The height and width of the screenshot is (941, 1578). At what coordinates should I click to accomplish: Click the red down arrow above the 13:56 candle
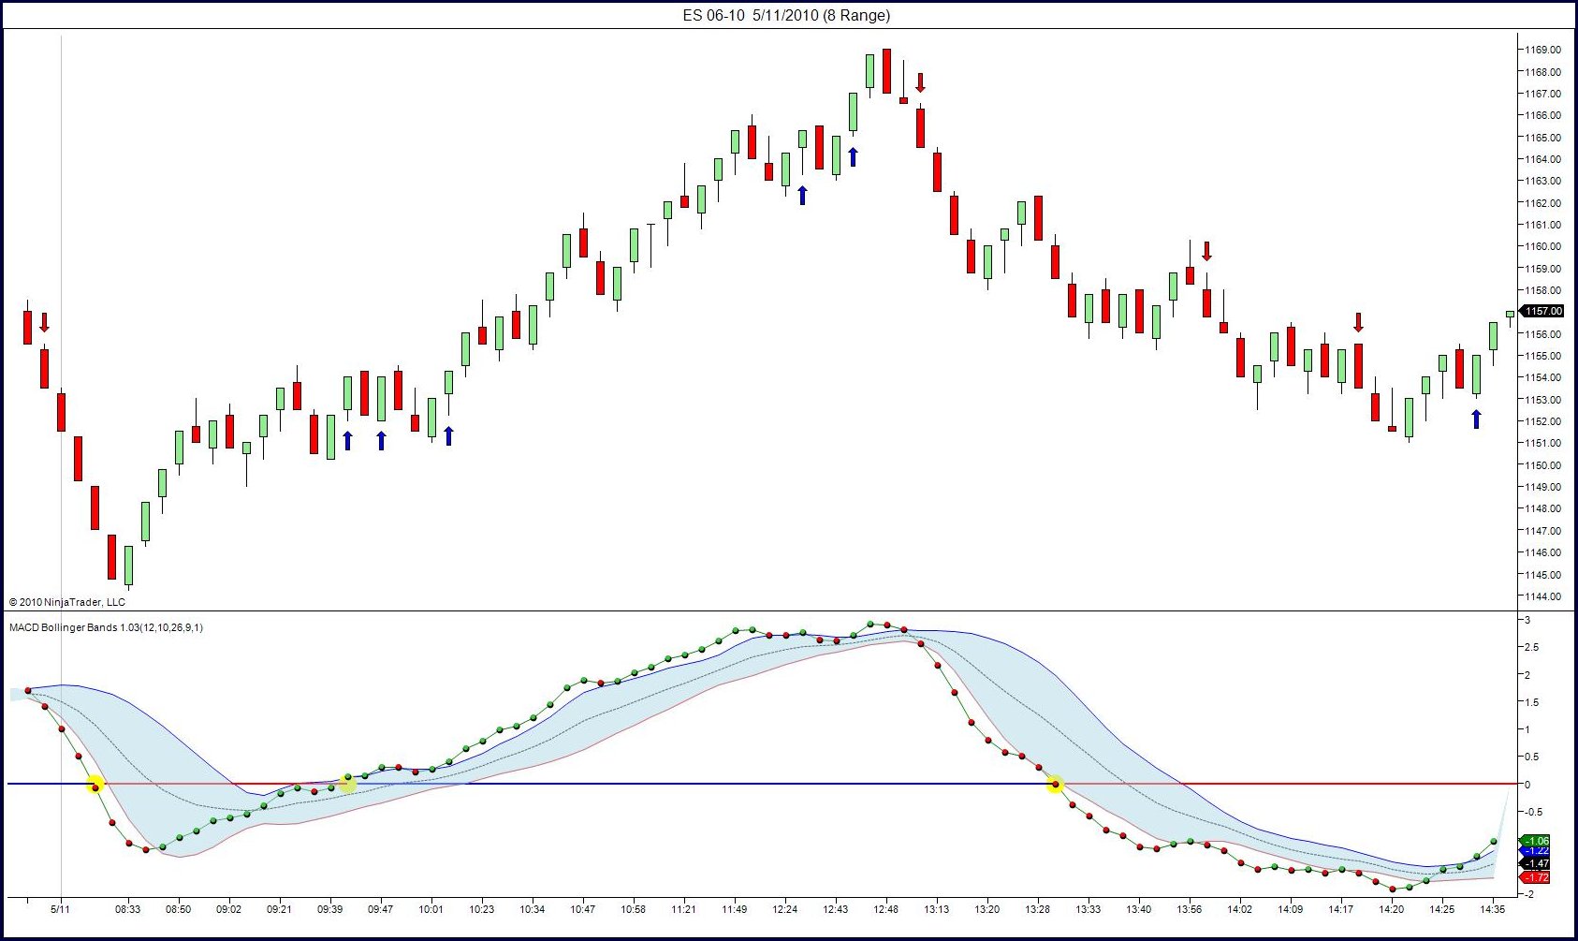(x=1206, y=251)
